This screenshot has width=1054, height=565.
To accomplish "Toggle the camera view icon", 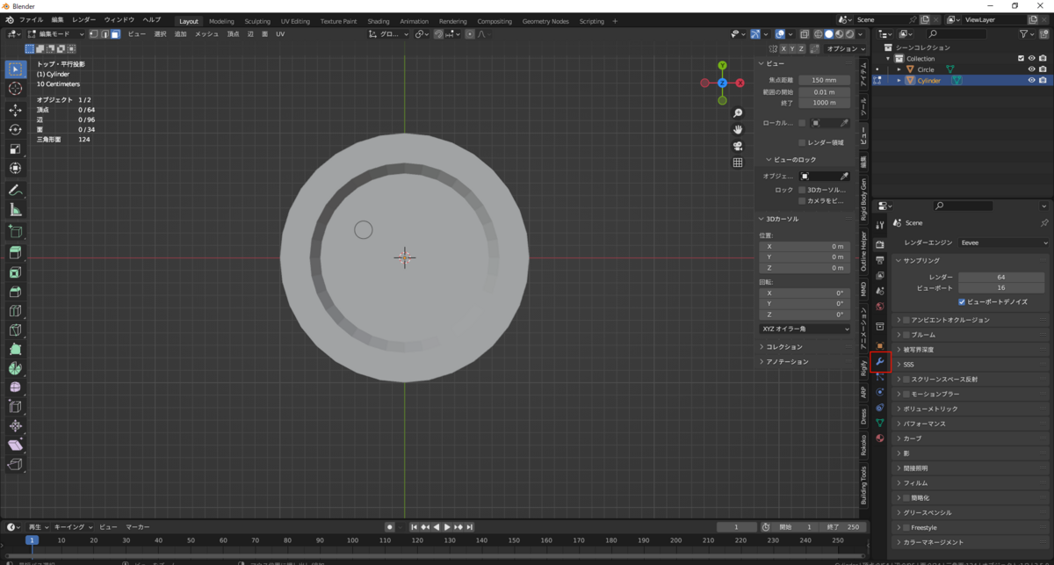I will (738, 146).
